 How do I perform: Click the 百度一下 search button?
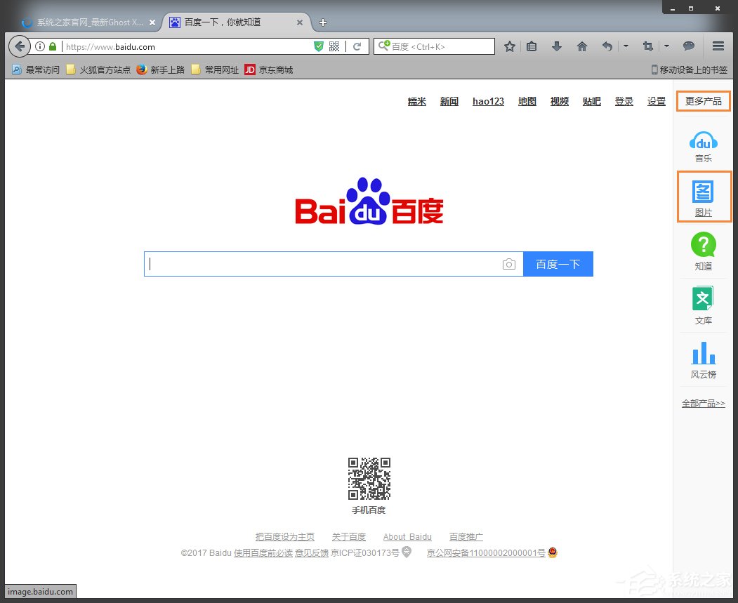(558, 263)
